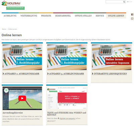Screen dimensions: 134x128
Task: Click the search input field
Action: click(x=114, y=2)
